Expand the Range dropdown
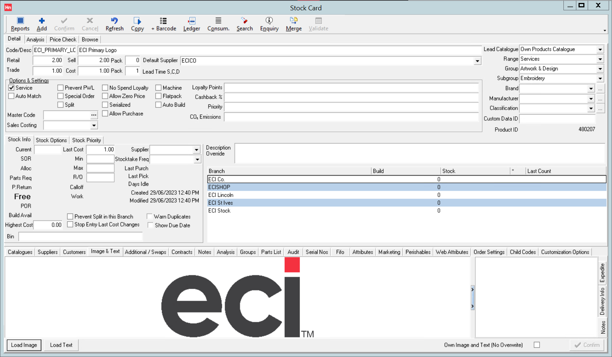The width and height of the screenshot is (612, 357). point(600,59)
